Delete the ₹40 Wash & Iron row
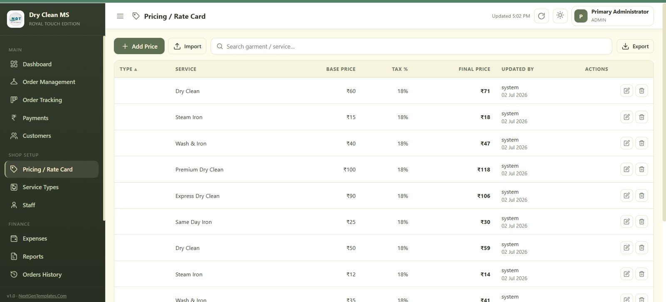666x302 pixels. point(641,143)
